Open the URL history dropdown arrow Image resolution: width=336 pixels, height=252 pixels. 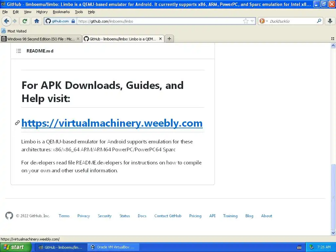coord(252,21)
